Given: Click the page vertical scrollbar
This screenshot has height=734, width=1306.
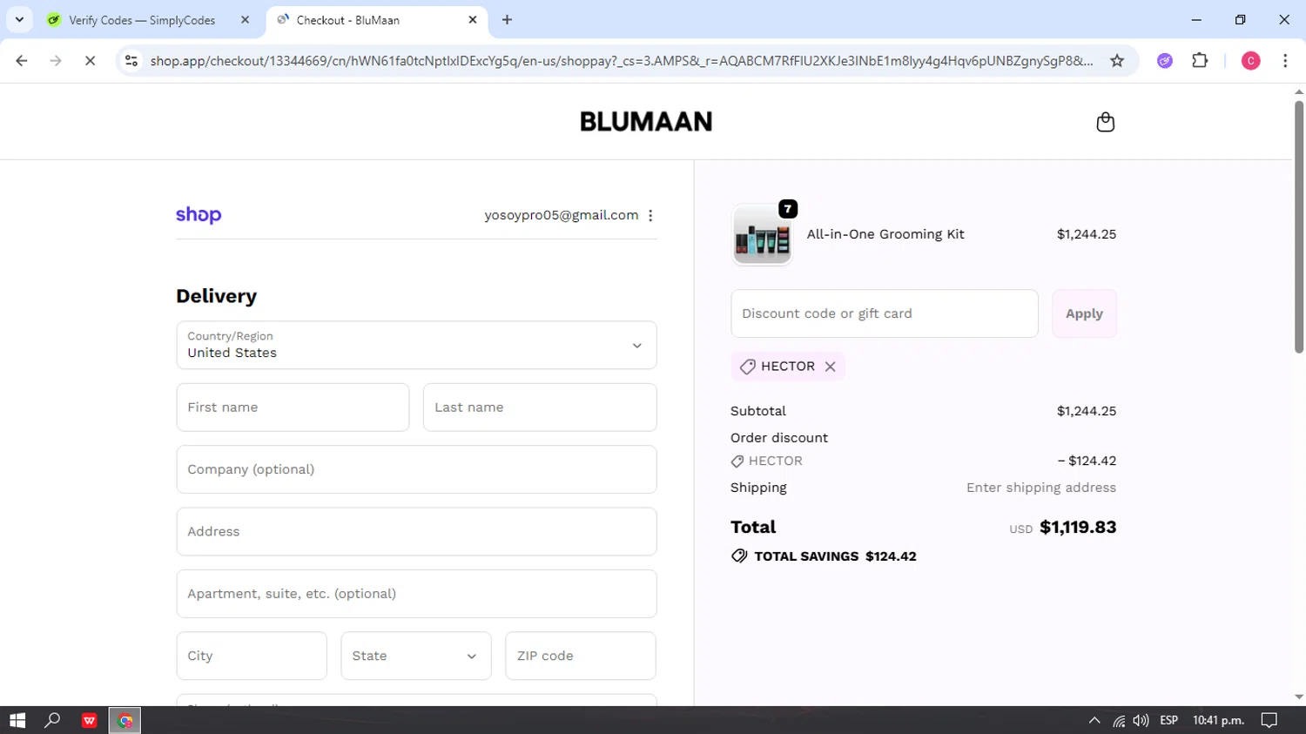Looking at the screenshot, I should (1299, 226).
